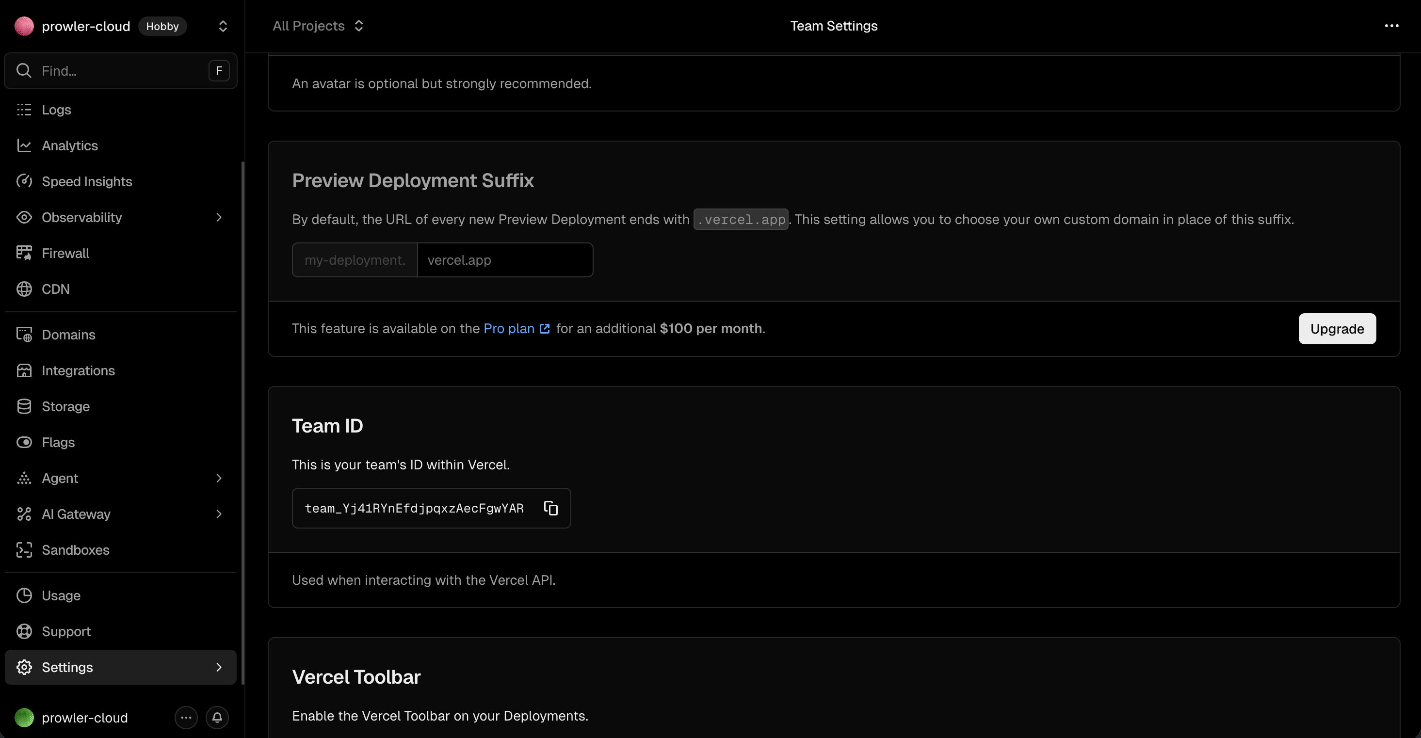
Task: Open the Integrations page label
Action: pyautogui.click(x=79, y=370)
